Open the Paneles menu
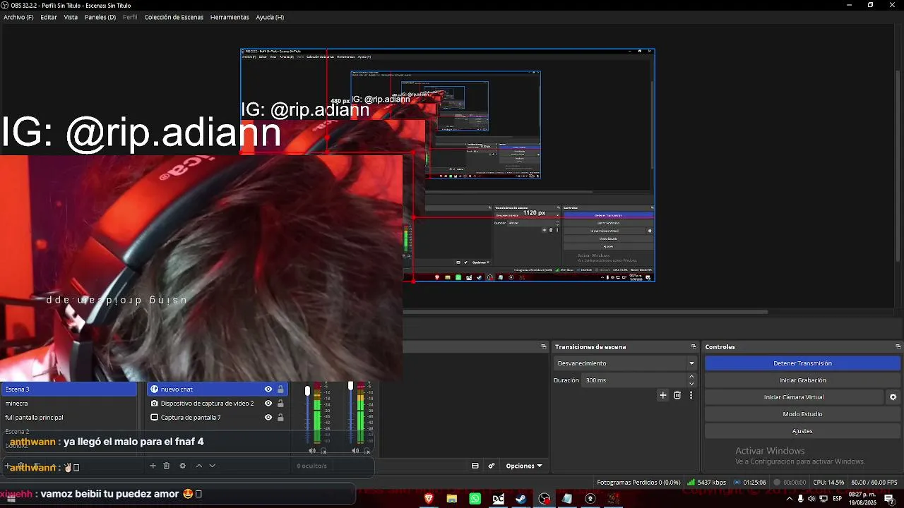Image resolution: width=904 pixels, height=508 pixels. click(100, 17)
